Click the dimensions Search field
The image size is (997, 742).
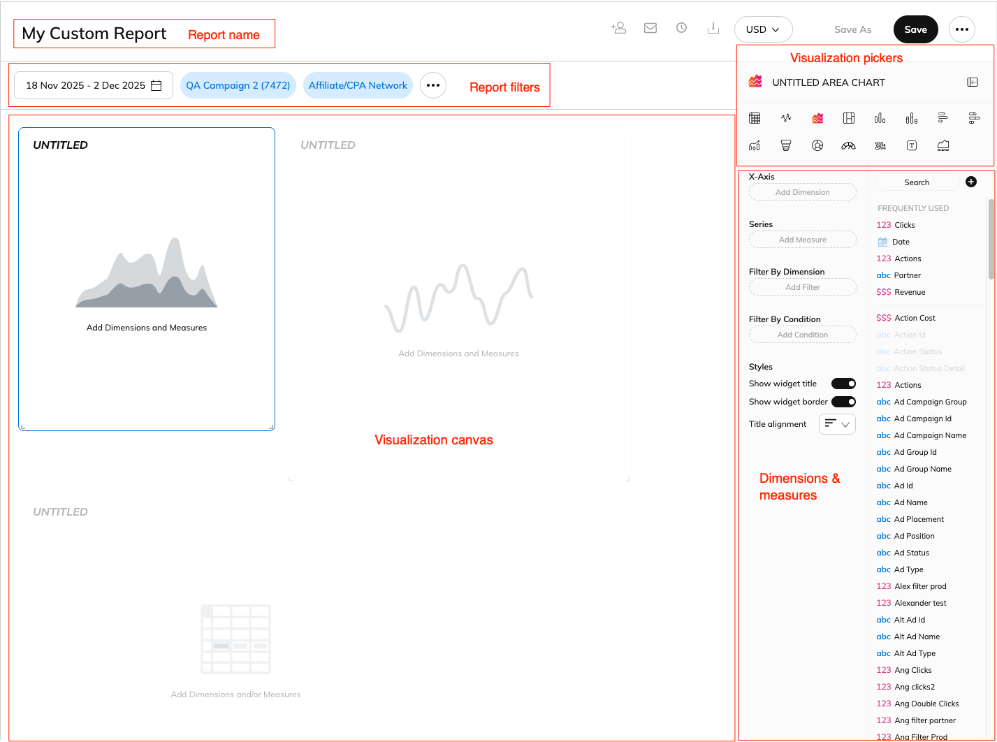click(917, 182)
